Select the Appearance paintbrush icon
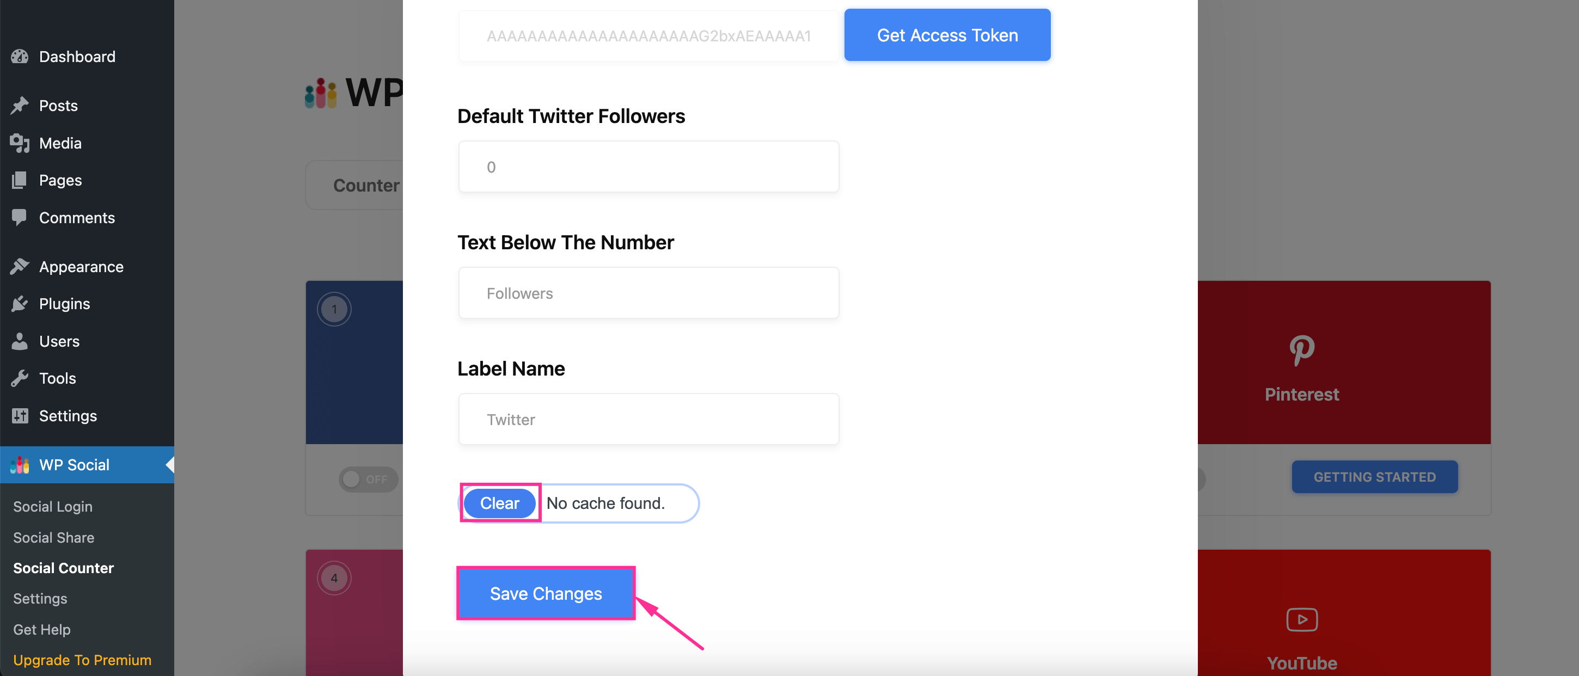 [x=20, y=266]
